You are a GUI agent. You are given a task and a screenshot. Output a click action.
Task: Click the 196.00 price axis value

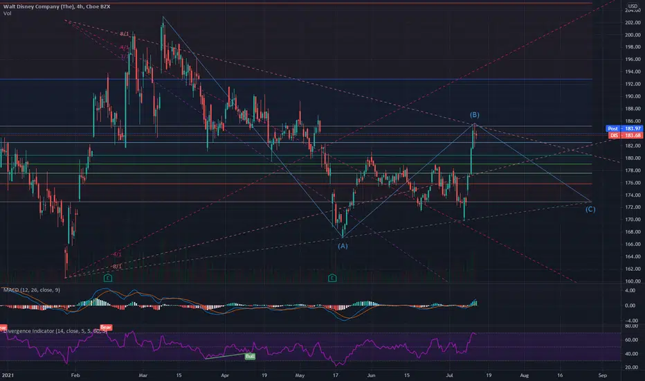[x=633, y=60]
